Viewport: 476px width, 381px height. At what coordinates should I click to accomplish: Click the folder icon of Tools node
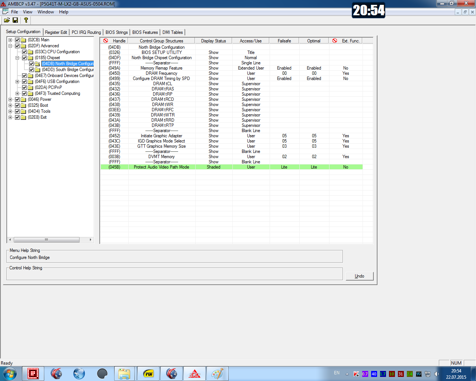point(23,111)
